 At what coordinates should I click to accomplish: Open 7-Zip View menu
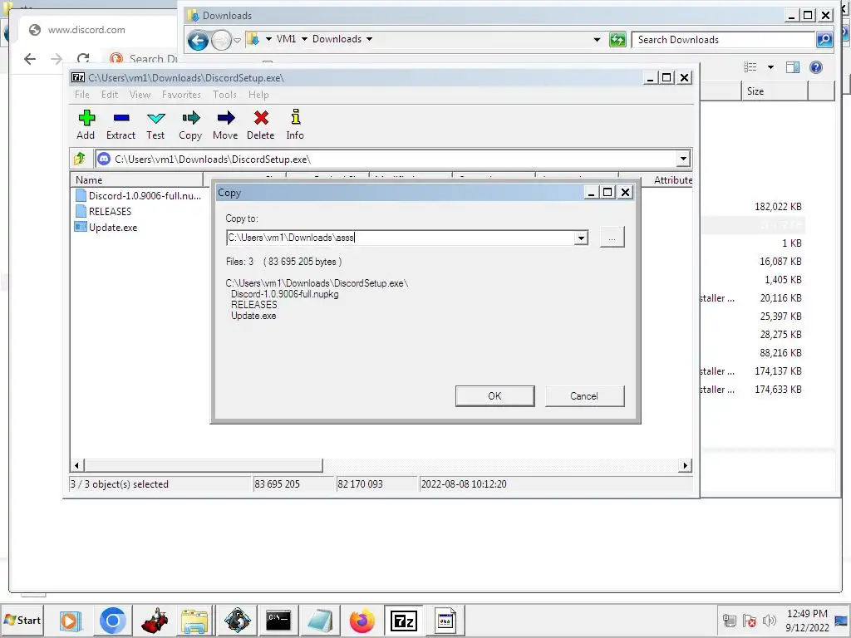[140, 95]
